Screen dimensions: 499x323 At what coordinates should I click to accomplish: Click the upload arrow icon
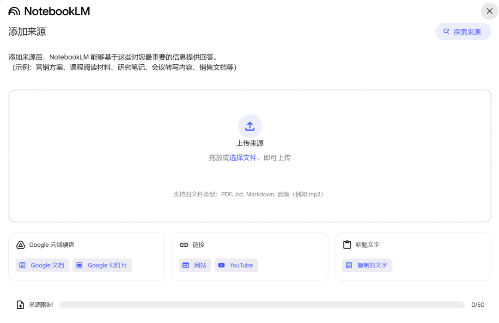click(250, 126)
